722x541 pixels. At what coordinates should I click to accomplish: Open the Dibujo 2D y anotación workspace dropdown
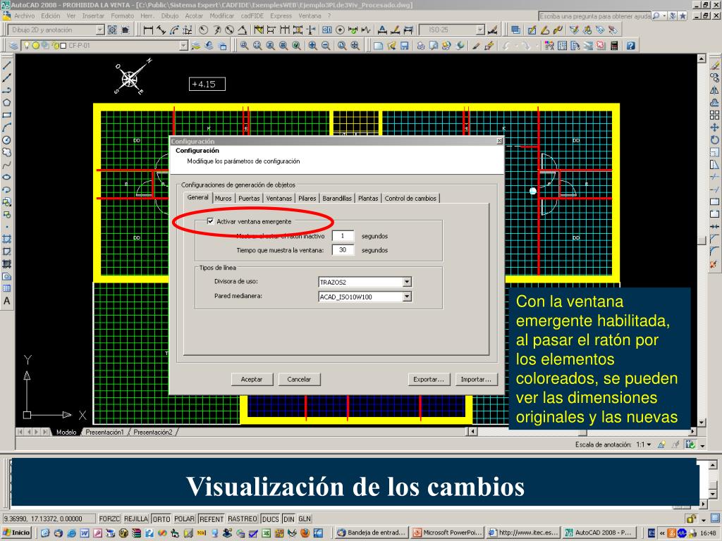tap(100, 30)
